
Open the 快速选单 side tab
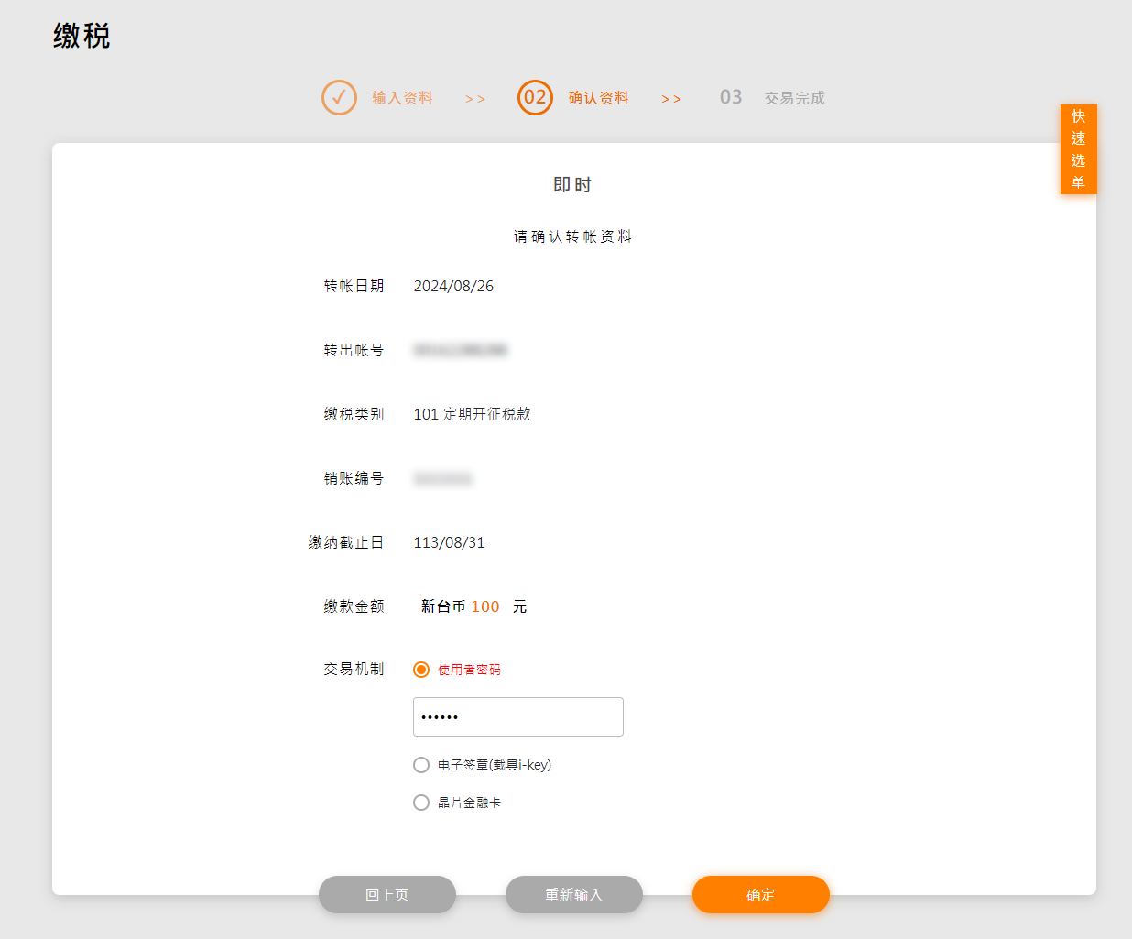click(x=1078, y=149)
